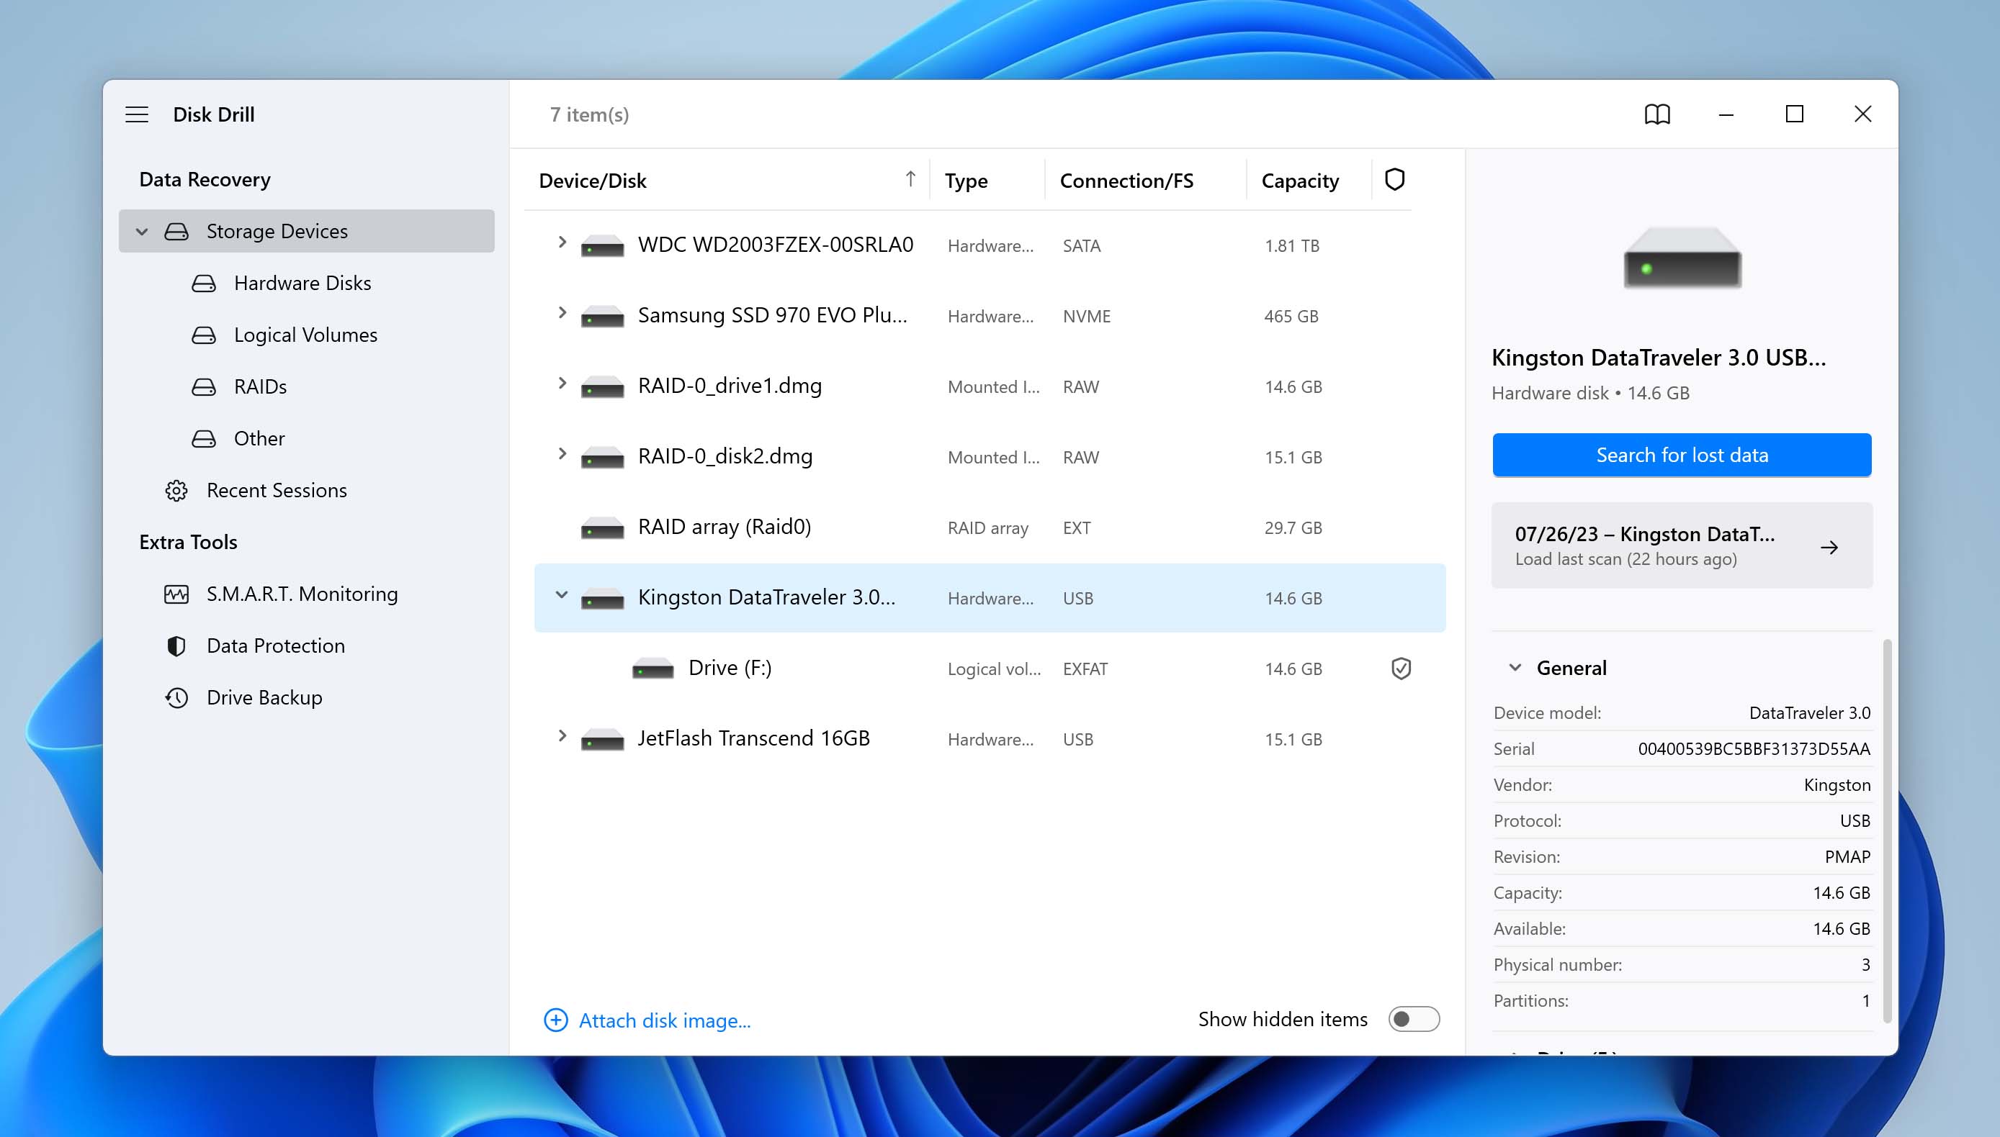This screenshot has width=2000, height=1137.
Task: Click Search for lost data button
Action: (1682, 456)
